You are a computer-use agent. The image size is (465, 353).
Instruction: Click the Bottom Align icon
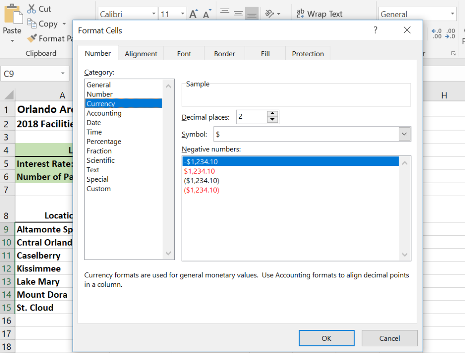[252, 14]
